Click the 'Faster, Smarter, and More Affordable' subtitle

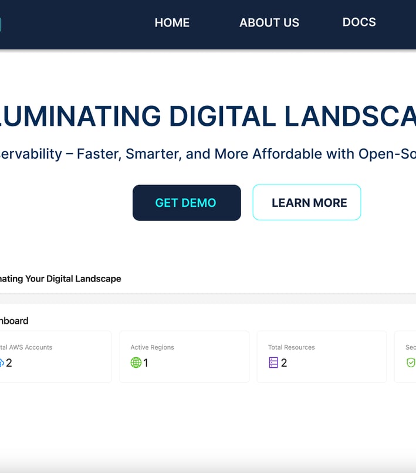click(x=200, y=154)
